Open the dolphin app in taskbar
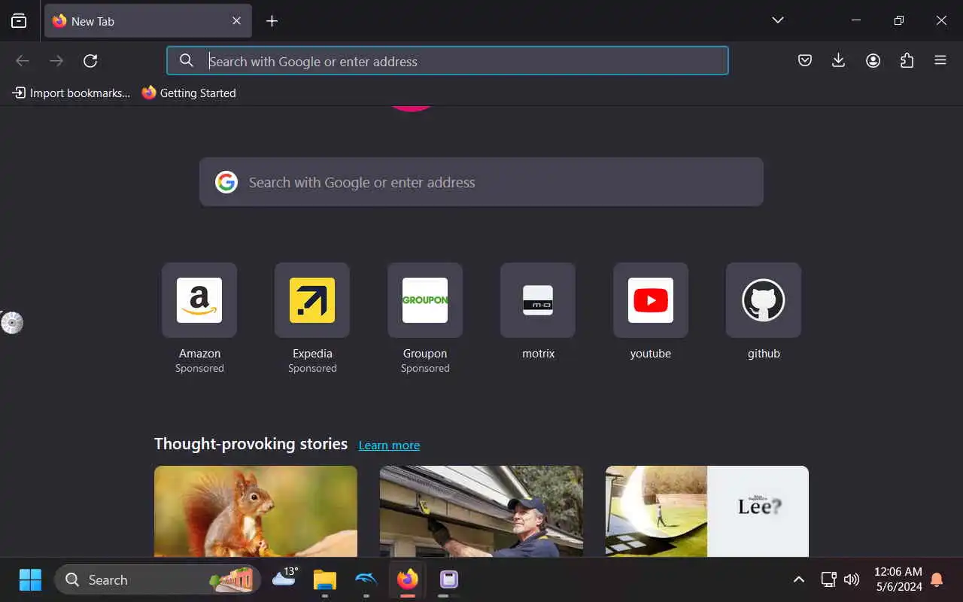The height and width of the screenshot is (602, 963). point(366,579)
